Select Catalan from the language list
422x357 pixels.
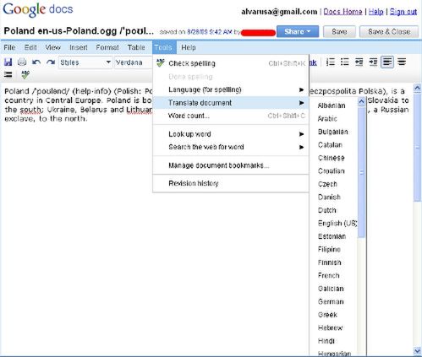click(x=330, y=145)
